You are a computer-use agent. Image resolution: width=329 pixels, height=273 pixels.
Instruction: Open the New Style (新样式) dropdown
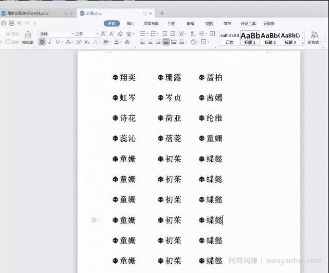(314, 38)
